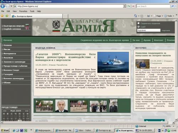
Task: Switch to 'Inbox - Outlook' taskbar window
Action: [x=84, y=131]
